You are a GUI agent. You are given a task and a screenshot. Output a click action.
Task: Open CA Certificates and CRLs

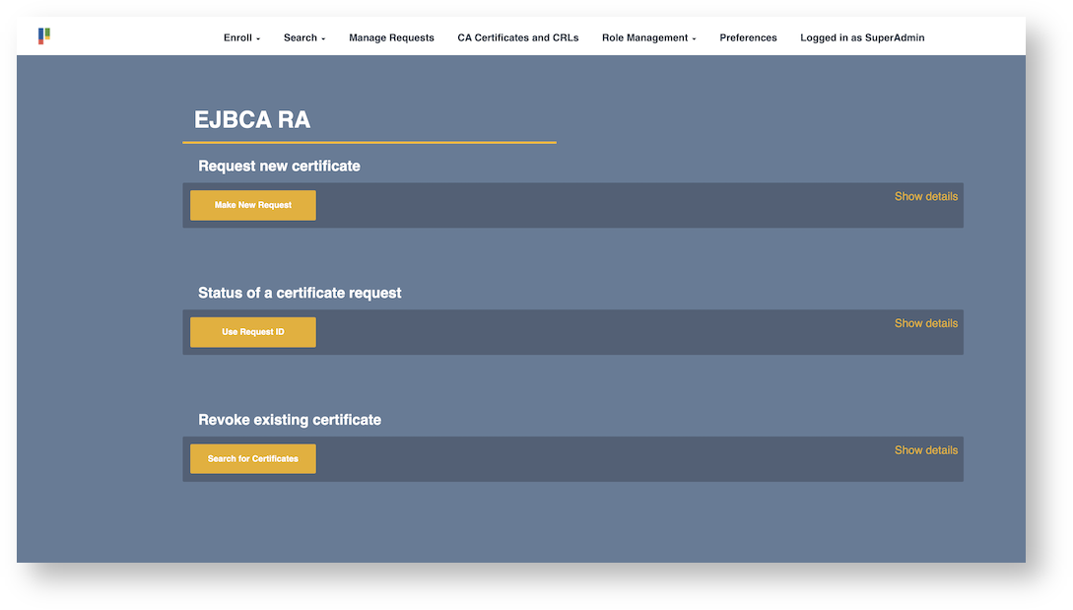517,37
